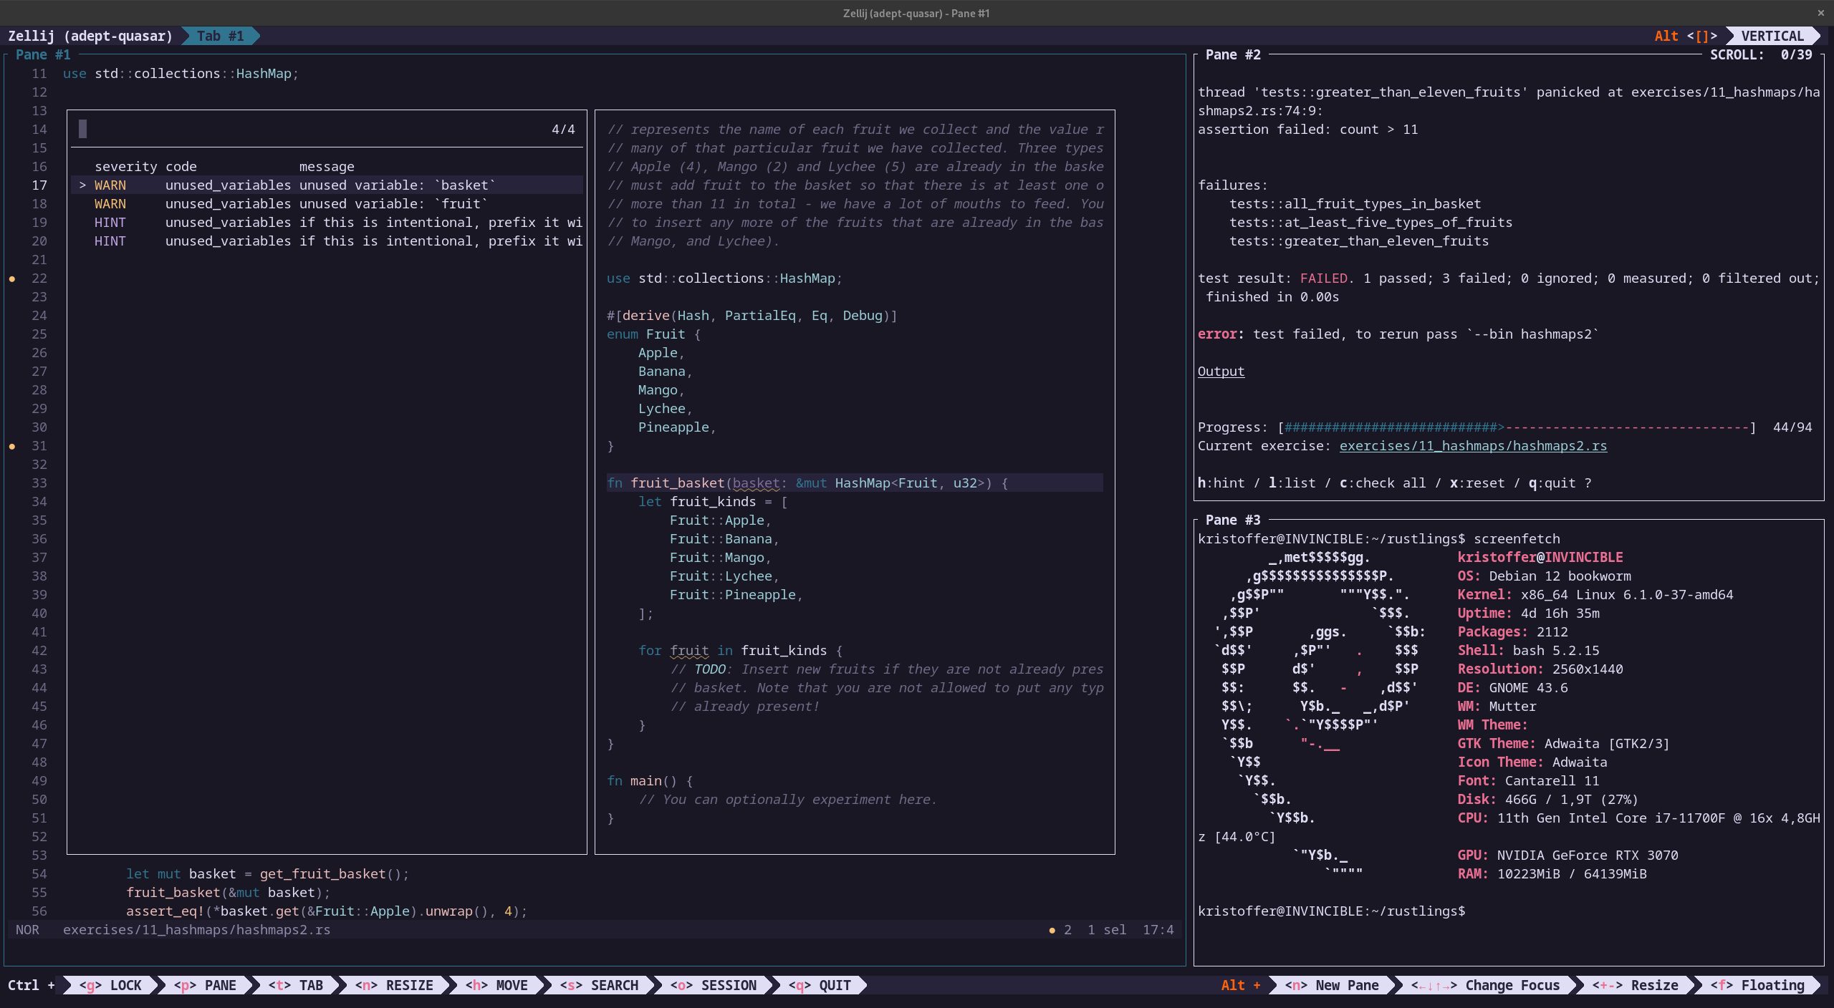
Task: Choose MOVE mode in bottom bar
Action: (x=496, y=985)
